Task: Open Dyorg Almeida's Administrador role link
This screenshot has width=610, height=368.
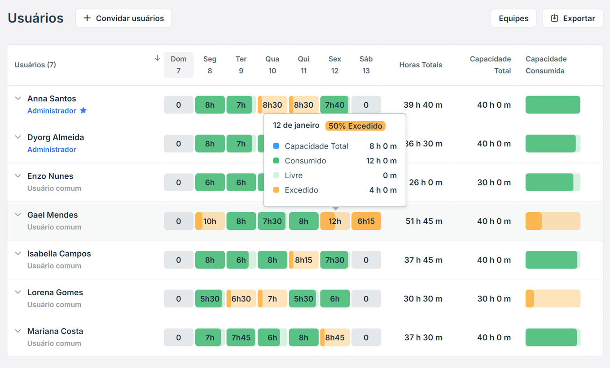Action: pyautogui.click(x=52, y=149)
